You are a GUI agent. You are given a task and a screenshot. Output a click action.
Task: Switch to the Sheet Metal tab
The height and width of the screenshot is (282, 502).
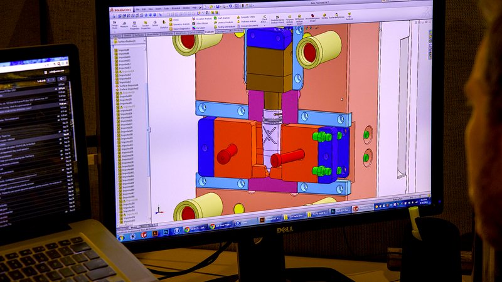point(153,34)
